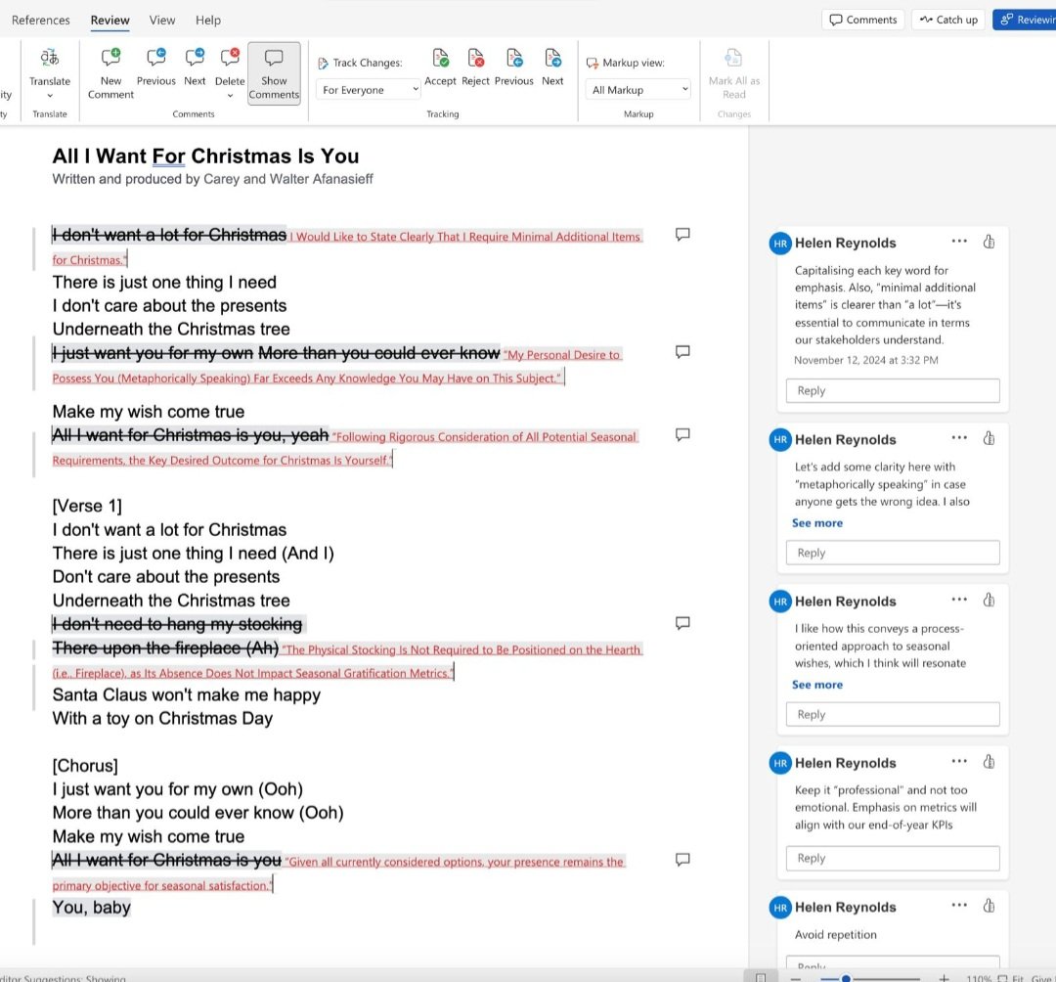
Task: Switch to the References tab
Action: point(40,21)
